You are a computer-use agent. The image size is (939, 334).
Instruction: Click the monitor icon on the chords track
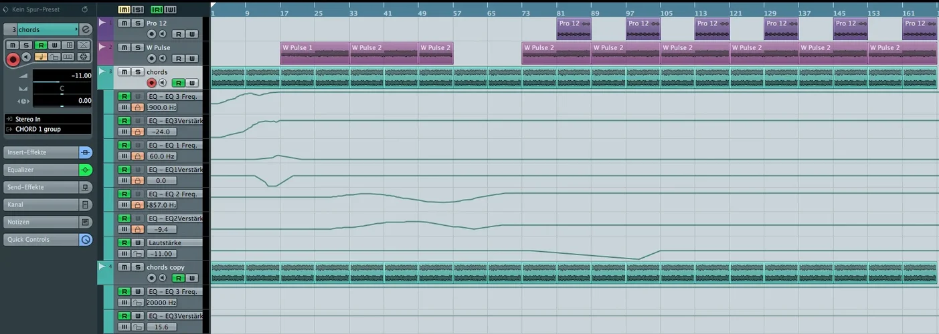162,83
